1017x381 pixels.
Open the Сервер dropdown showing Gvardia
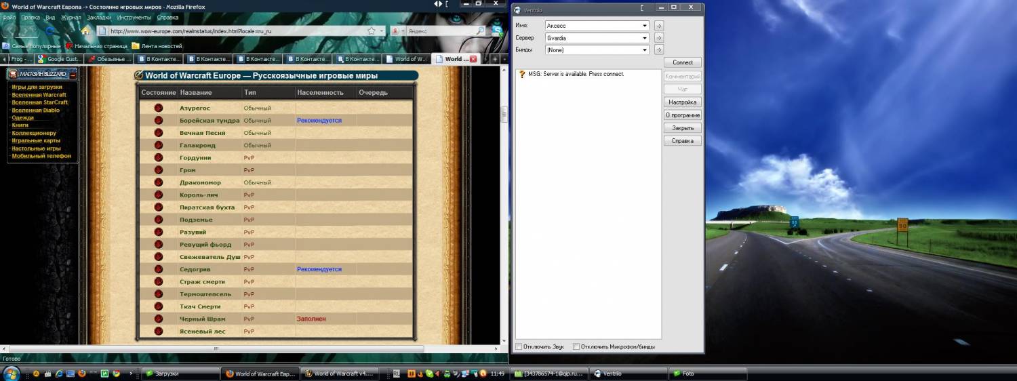pos(645,38)
